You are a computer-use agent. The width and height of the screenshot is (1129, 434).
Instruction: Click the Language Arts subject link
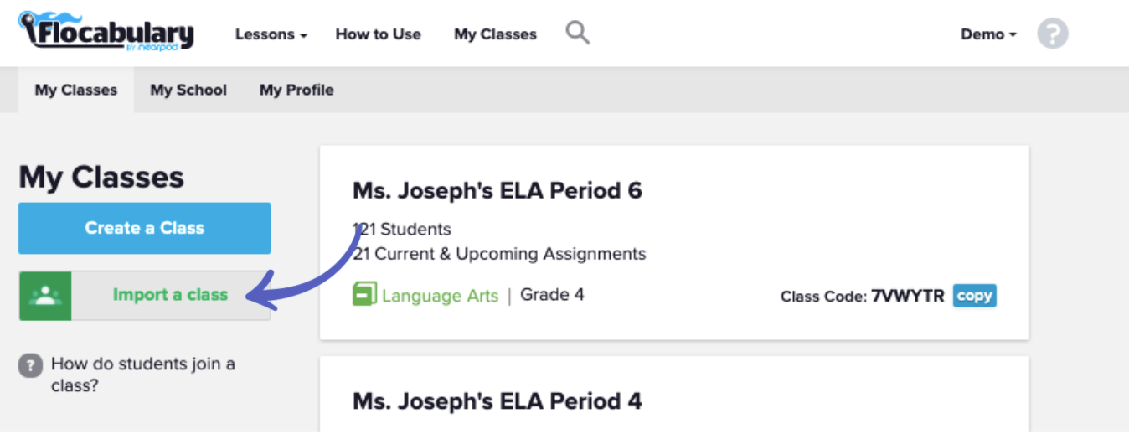pos(440,296)
